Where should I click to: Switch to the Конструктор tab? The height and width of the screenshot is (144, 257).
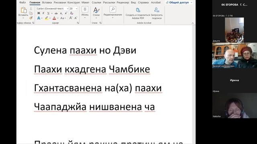(x=73, y=2)
